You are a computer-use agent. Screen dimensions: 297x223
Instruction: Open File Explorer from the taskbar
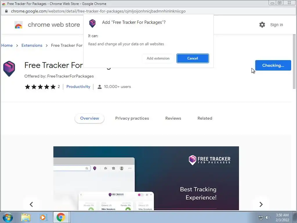(x=26, y=217)
